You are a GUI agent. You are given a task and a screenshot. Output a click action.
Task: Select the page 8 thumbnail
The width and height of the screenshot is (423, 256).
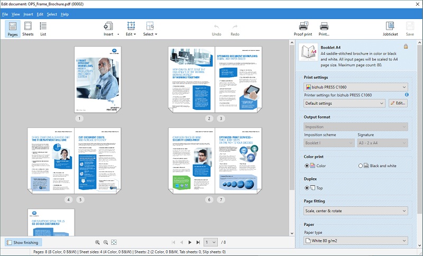[51, 222]
